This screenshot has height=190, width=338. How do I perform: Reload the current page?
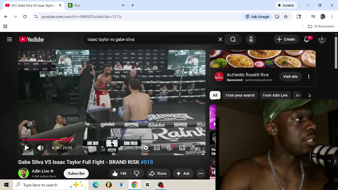[x=25, y=17]
